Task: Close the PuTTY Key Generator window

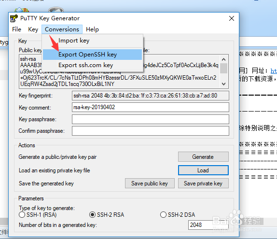Action: (232, 18)
